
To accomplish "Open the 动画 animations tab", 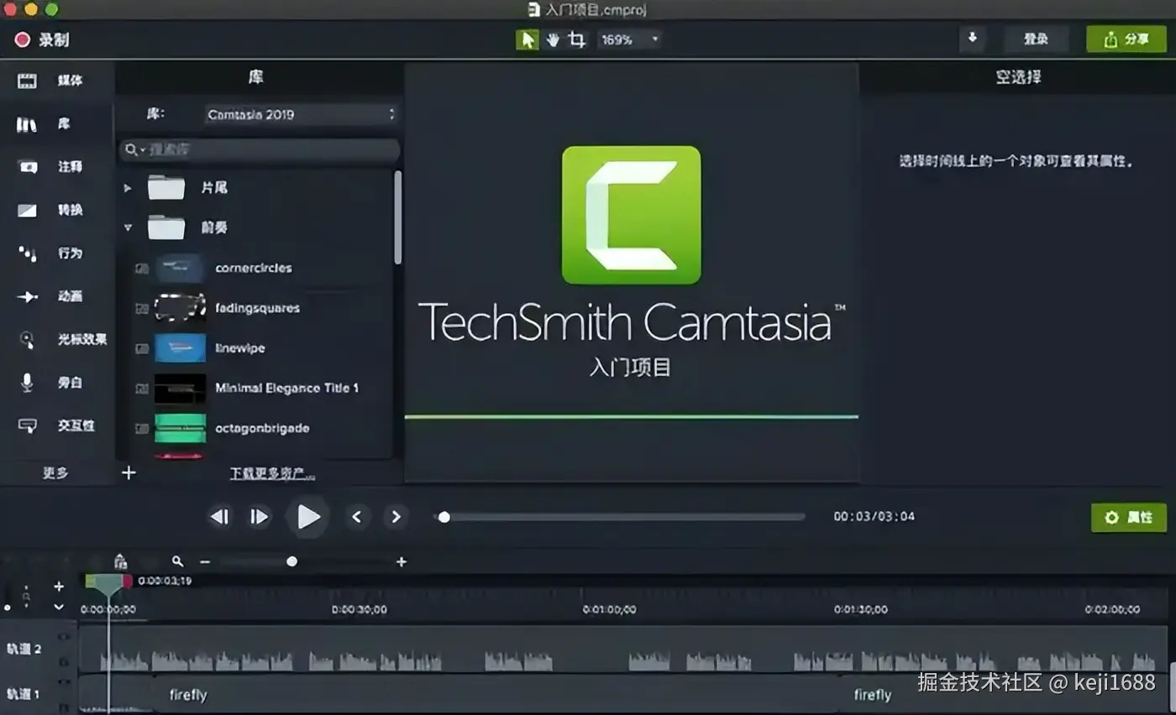I will [x=56, y=296].
